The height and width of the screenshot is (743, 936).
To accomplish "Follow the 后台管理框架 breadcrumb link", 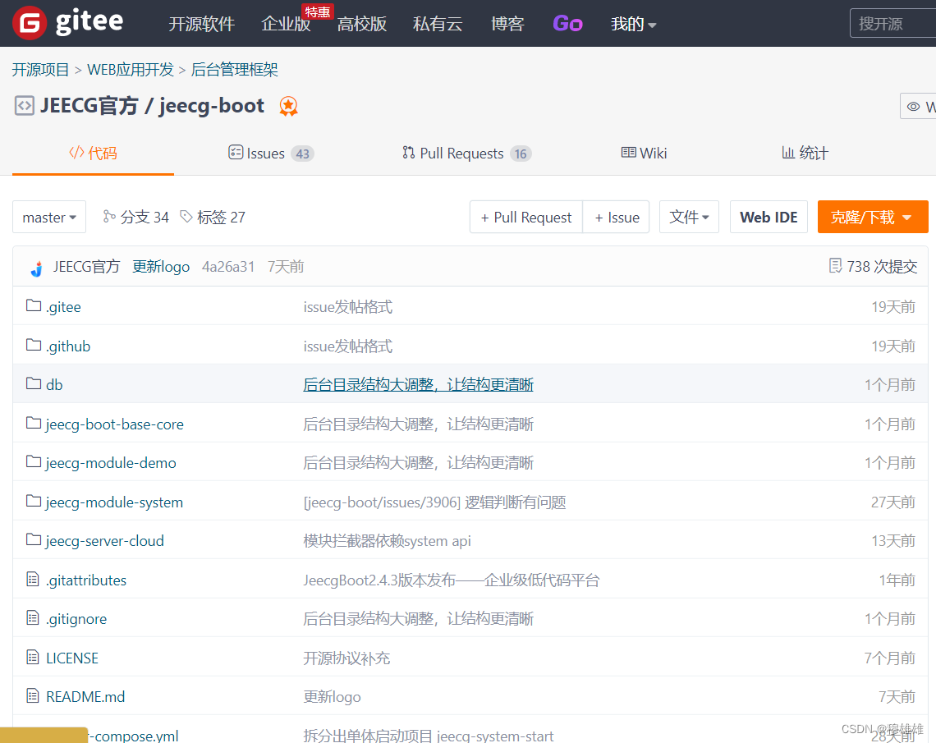I will click(234, 70).
